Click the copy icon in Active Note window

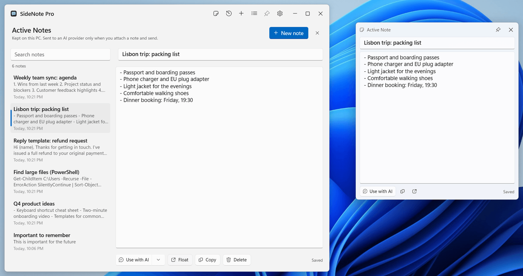(402, 191)
